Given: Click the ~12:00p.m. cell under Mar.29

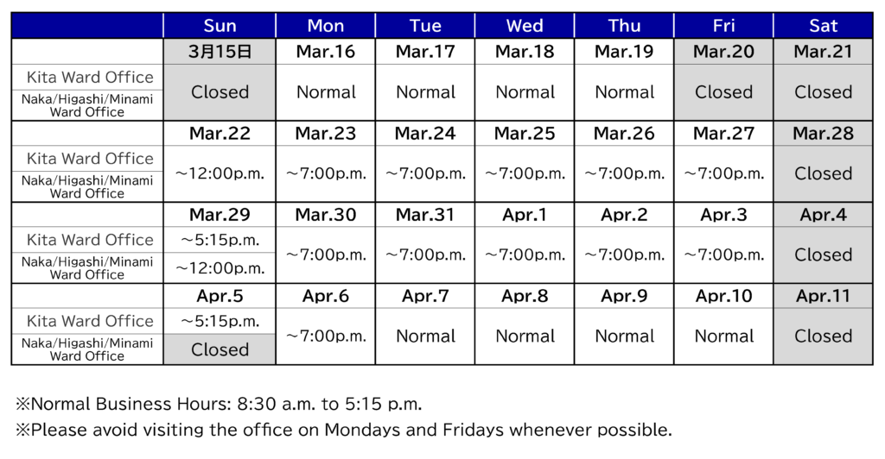Looking at the screenshot, I should [x=220, y=267].
